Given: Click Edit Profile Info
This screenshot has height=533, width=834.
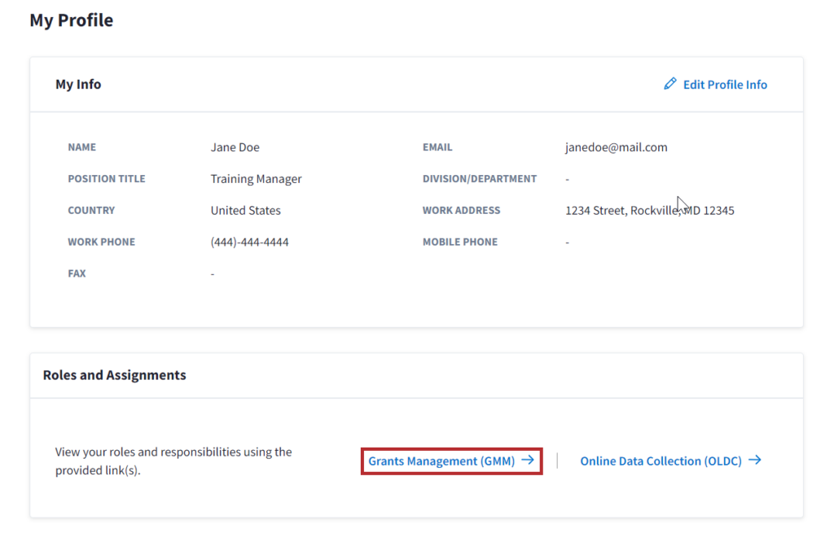Looking at the screenshot, I should coord(725,84).
